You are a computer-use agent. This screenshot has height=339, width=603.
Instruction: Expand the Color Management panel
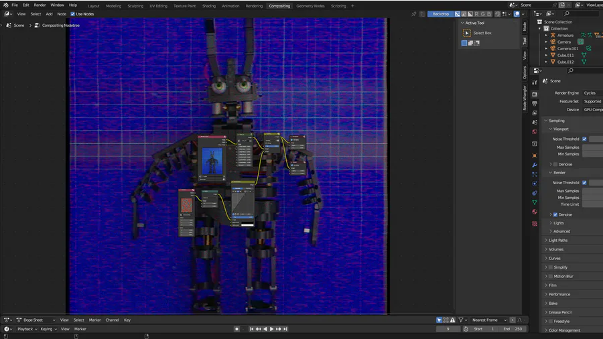[x=564, y=330]
